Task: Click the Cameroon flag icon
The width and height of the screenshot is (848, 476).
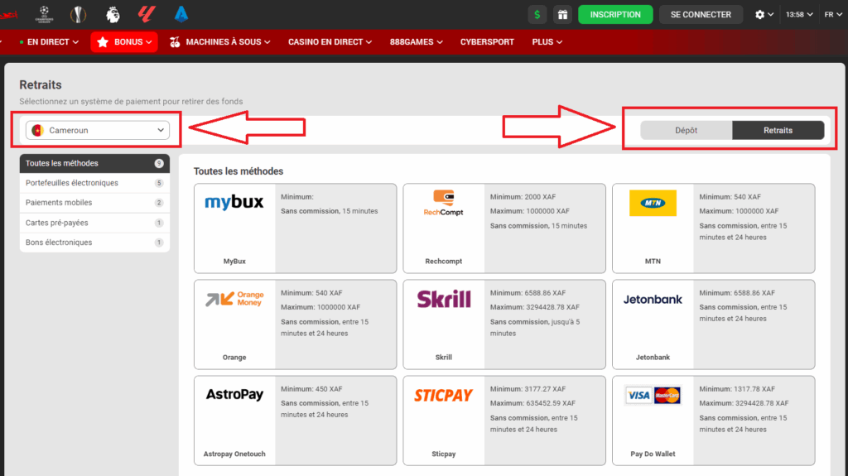Action: pos(38,130)
